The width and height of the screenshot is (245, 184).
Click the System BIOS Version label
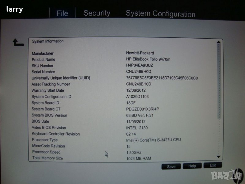(x=49, y=115)
